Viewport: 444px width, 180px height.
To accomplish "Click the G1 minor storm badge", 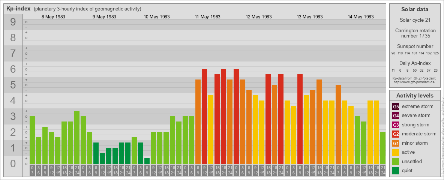I will pyautogui.click(x=396, y=143).
